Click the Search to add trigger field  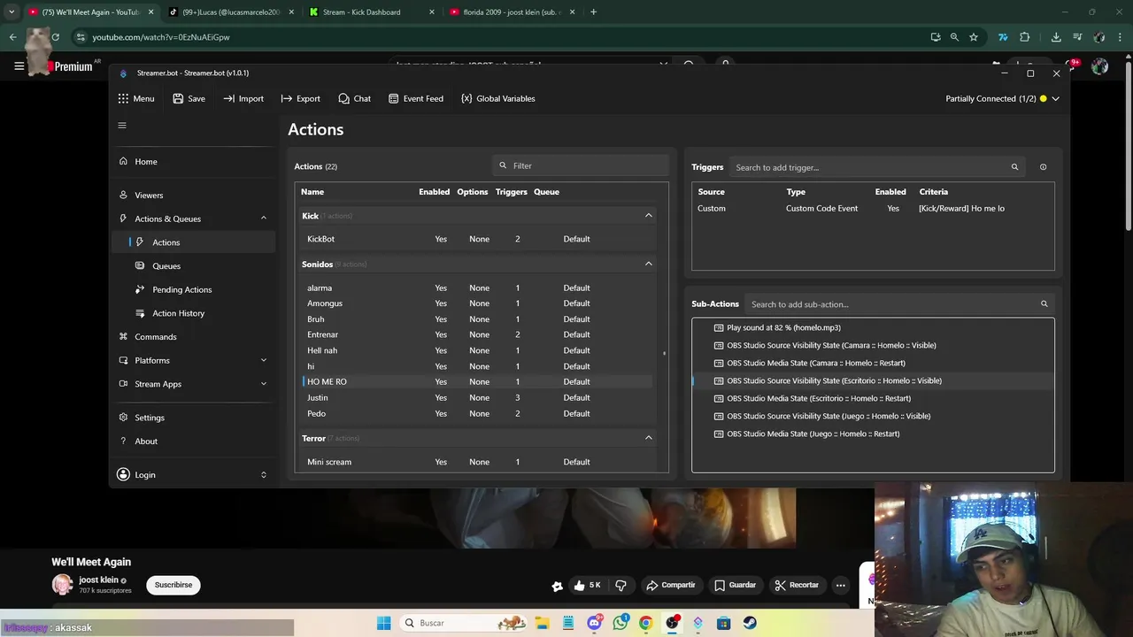(x=876, y=167)
